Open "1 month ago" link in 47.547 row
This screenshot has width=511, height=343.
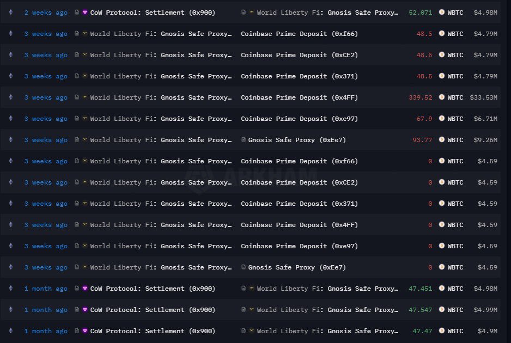coord(46,310)
